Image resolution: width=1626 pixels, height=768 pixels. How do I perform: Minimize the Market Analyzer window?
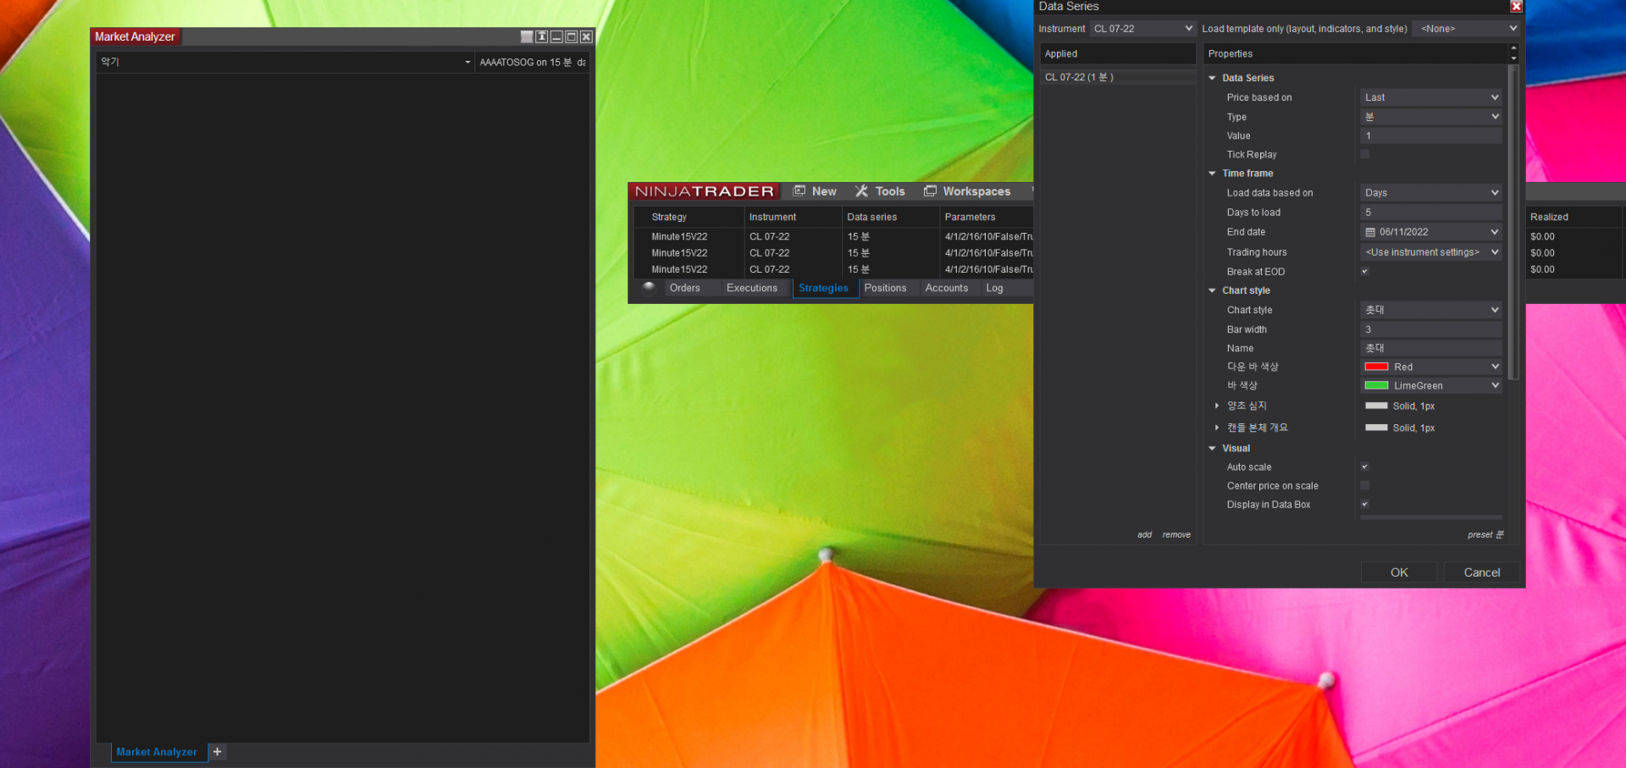(556, 37)
